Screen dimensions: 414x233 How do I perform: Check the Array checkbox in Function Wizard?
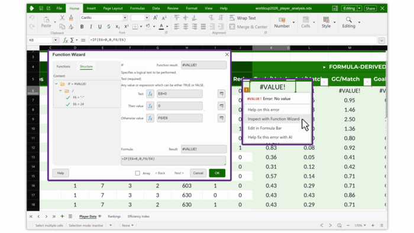[138, 173]
